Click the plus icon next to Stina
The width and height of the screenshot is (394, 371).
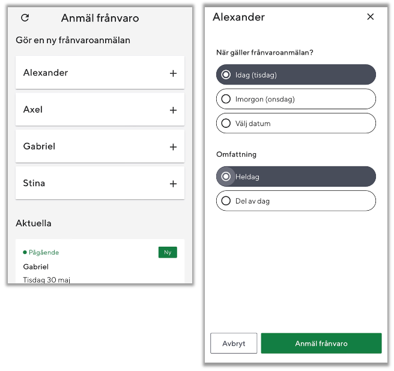(173, 184)
